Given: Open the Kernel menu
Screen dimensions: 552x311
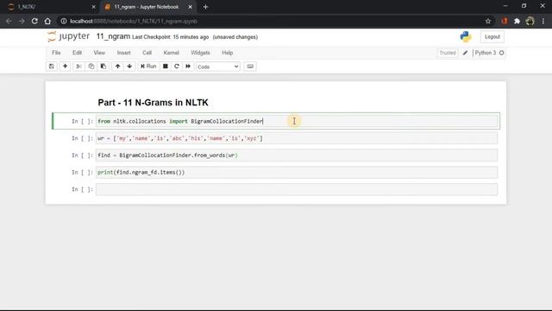Looking at the screenshot, I should point(171,53).
